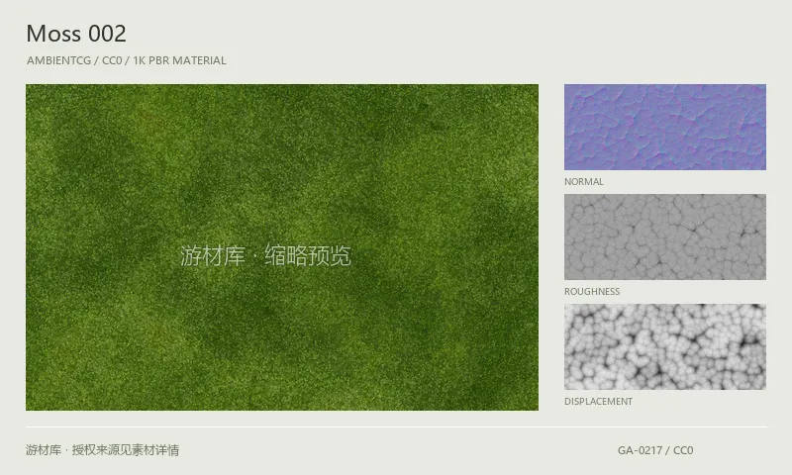
Task: Click the 'GA-0217 / CC0' code
Action: tap(655, 450)
